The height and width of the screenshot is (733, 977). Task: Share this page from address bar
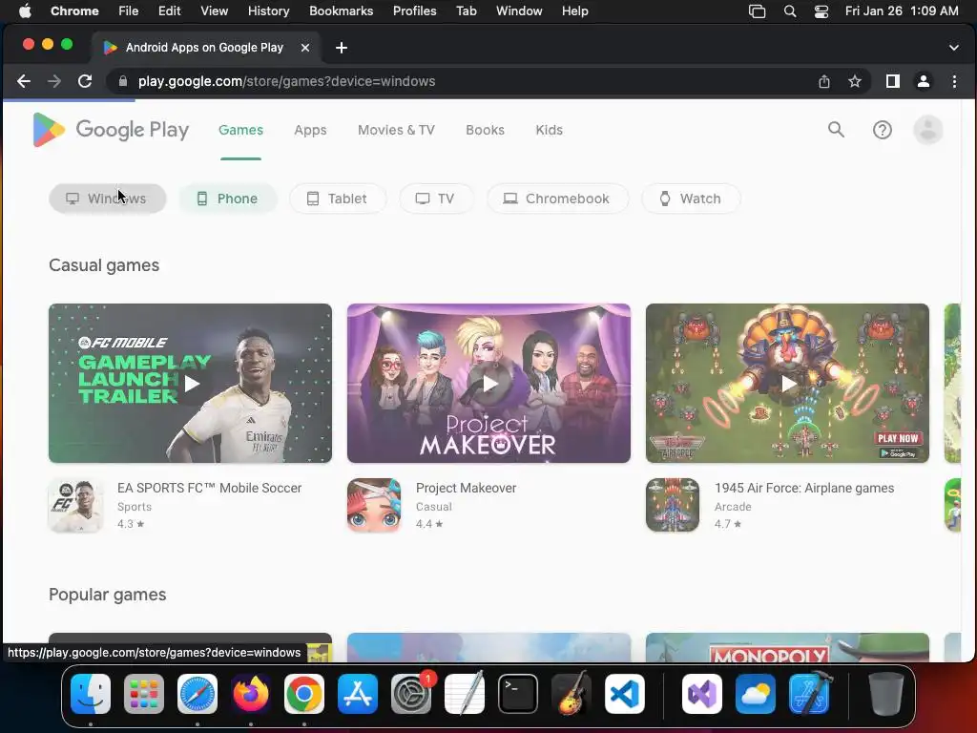tap(824, 81)
